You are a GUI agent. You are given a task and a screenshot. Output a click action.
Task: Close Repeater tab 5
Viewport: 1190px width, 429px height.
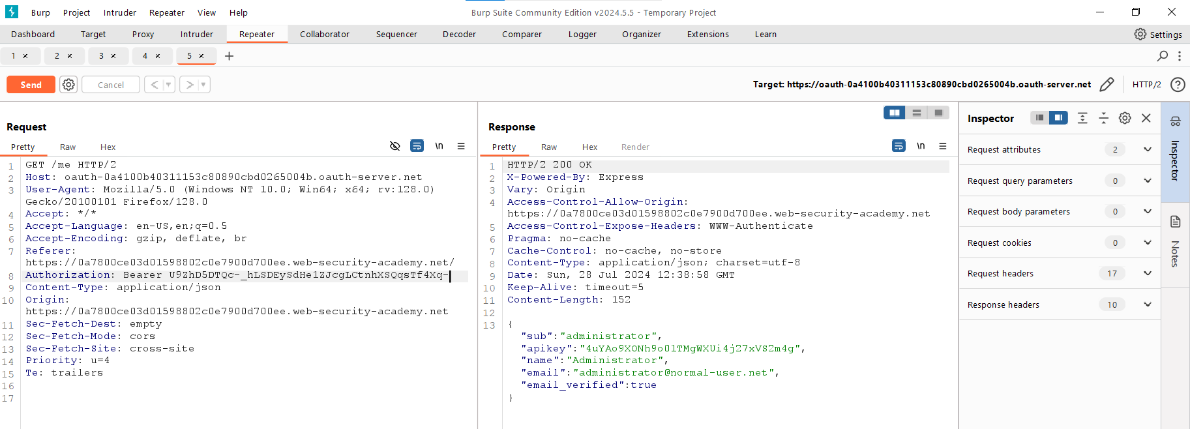point(201,56)
